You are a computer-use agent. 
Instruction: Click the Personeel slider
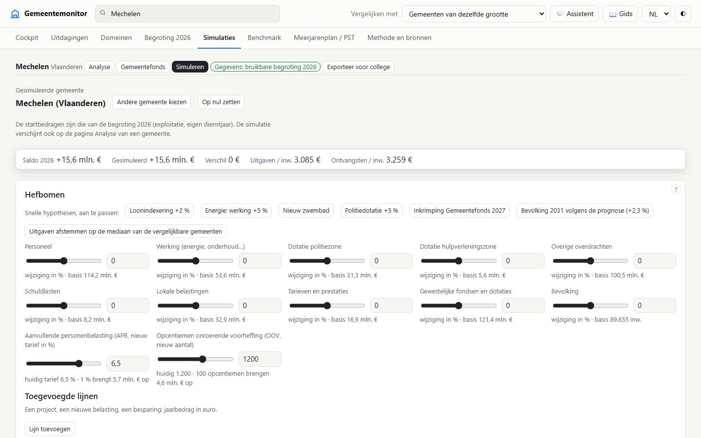click(x=63, y=261)
